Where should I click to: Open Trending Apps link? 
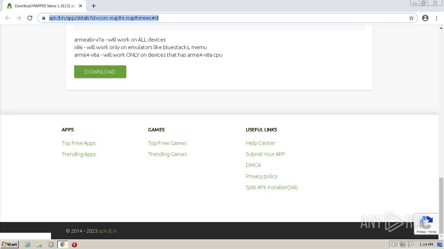79,154
